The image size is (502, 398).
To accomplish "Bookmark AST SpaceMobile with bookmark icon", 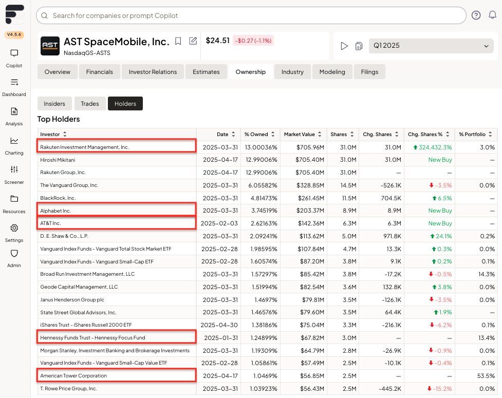I will pos(178,41).
